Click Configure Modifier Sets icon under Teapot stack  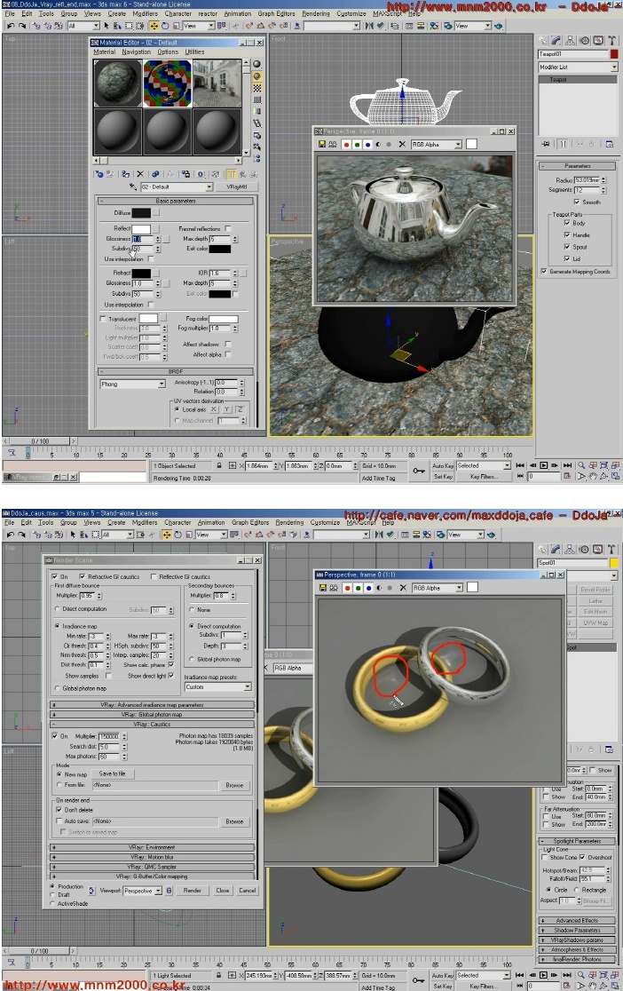[x=609, y=144]
